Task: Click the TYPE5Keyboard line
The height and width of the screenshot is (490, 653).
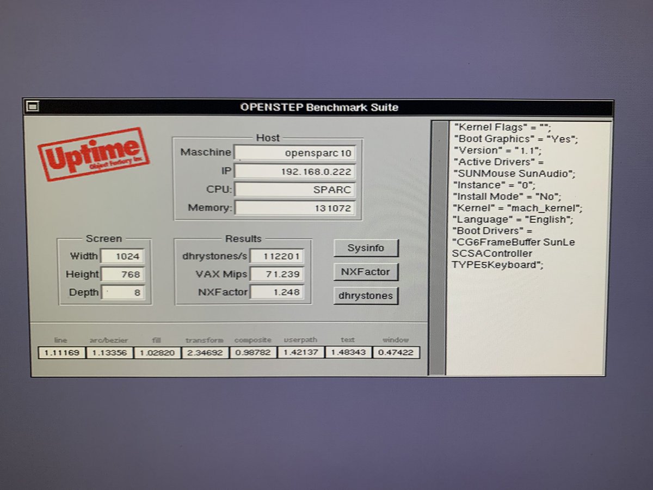Action: pyautogui.click(x=497, y=265)
